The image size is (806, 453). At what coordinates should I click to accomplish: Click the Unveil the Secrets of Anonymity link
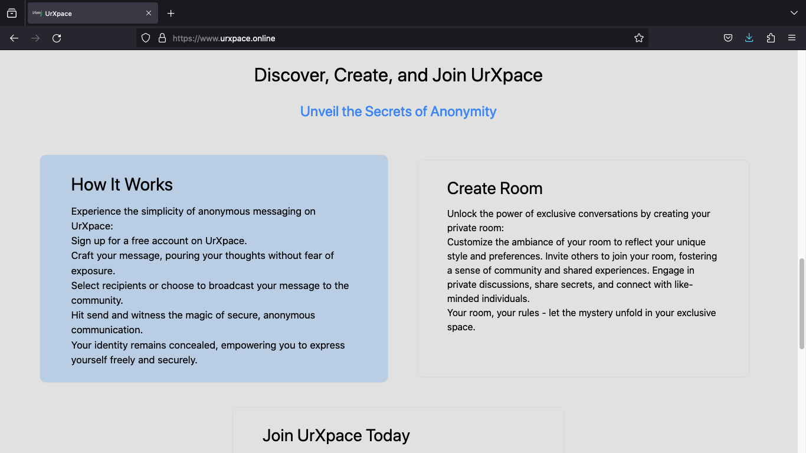coord(398,111)
